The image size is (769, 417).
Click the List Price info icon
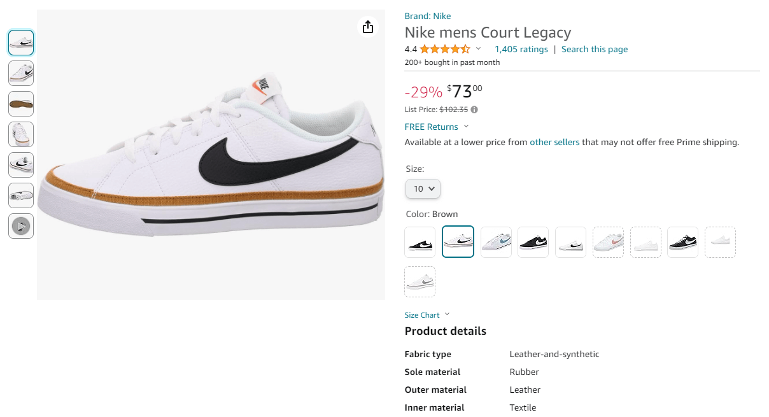(474, 110)
